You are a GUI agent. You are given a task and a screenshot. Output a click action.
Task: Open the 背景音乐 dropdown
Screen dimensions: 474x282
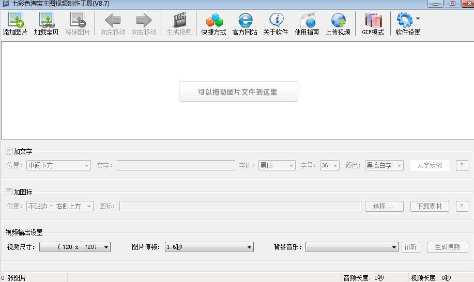[x=352, y=247]
